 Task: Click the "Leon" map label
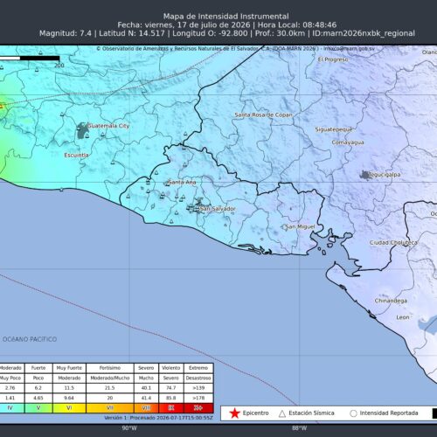pos(403,317)
